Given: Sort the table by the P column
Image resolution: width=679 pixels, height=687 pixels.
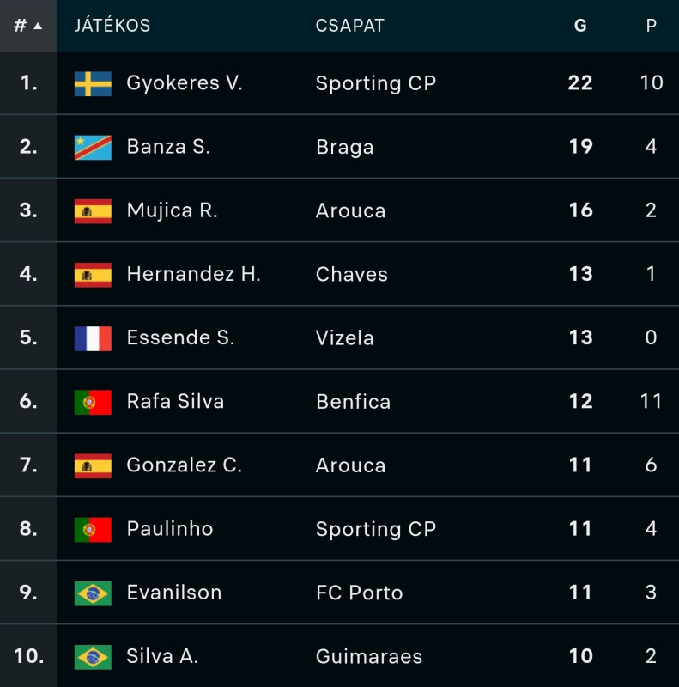Looking at the screenshot, I should 652,26.
